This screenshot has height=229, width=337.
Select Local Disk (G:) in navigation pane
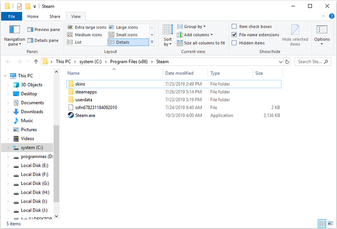[x=35, y=183]
